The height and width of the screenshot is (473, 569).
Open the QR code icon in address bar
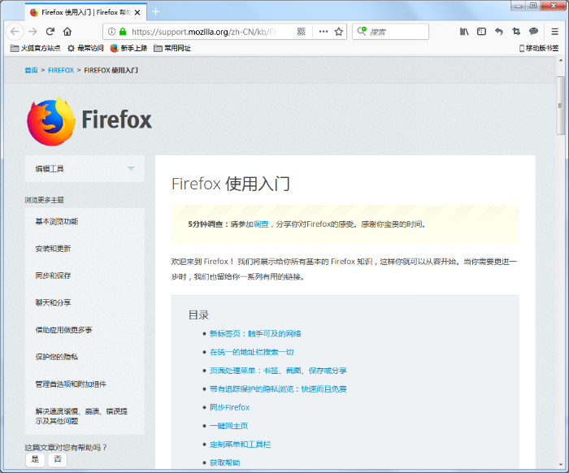[x=302, y=32]
